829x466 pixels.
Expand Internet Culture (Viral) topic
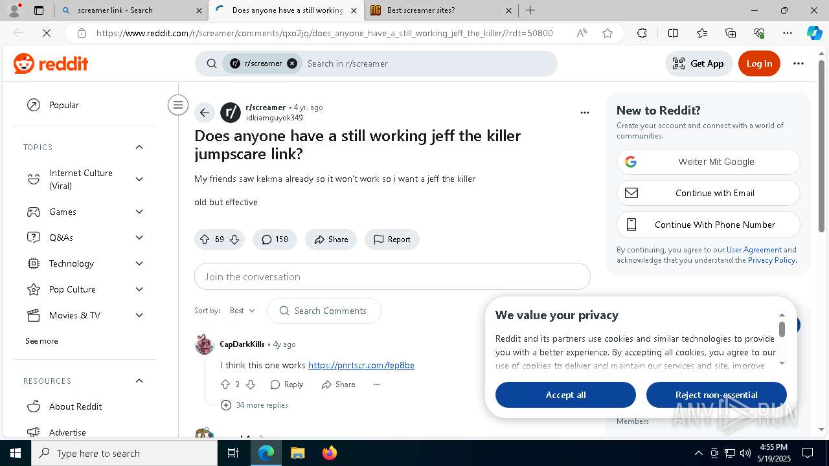pos(139,179)
